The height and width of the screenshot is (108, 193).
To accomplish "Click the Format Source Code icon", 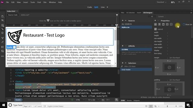I will [2, 29].
